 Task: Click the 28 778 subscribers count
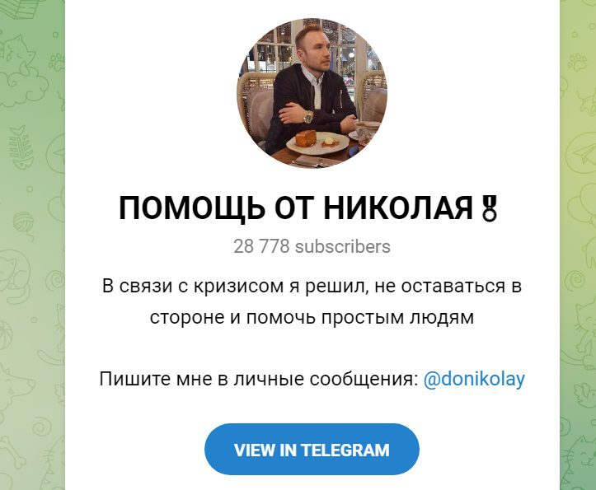(312, 246)
